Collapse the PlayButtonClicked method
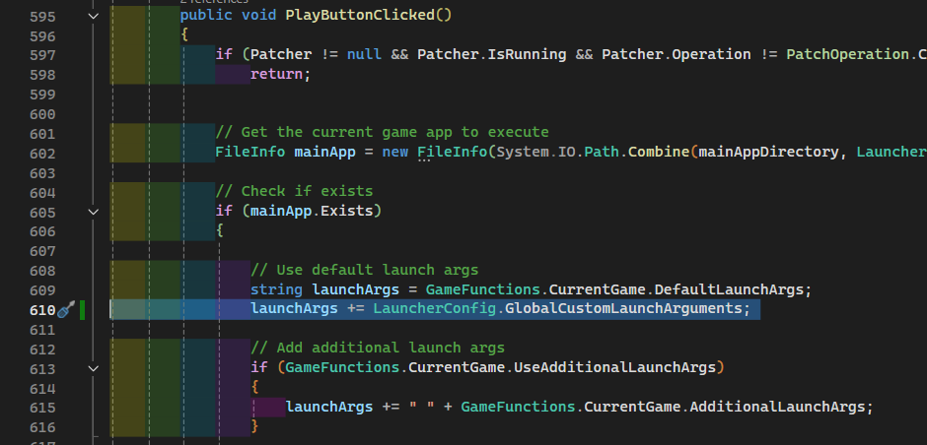The width and height of the screenshot is (927, 445). point(93,16)
